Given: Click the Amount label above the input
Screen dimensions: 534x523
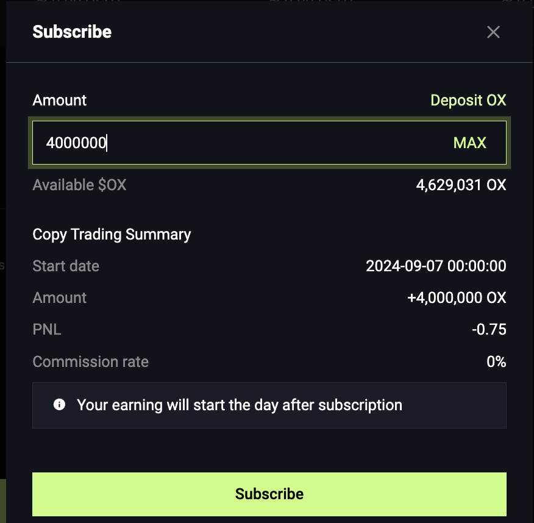Looking at the screenshot, I should [60, 100].
